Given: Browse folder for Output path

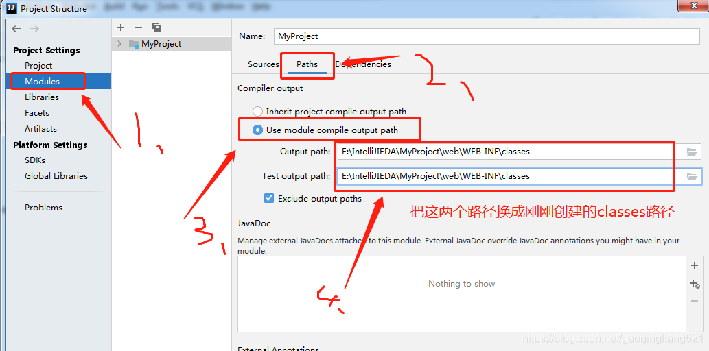Looking at the screenshot, I should coord(692,152).
